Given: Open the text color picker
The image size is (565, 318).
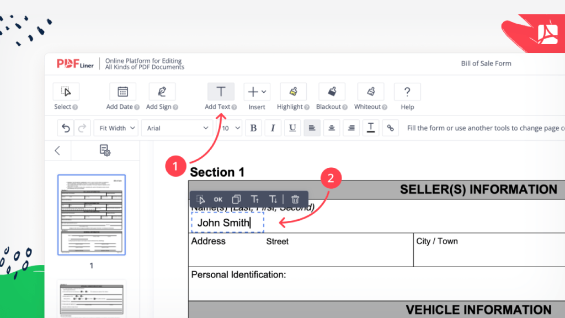Looking at the screenshot, I should (x=370, y=128).
